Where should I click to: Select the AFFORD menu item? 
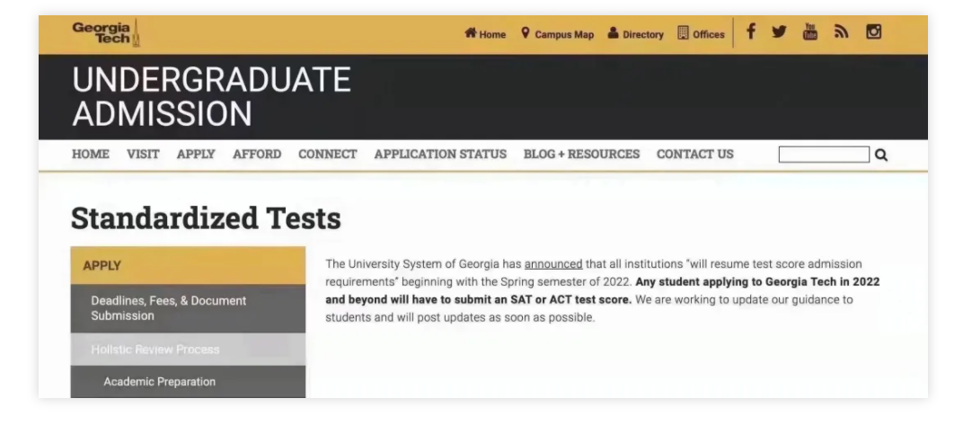(x=257, y=155)
